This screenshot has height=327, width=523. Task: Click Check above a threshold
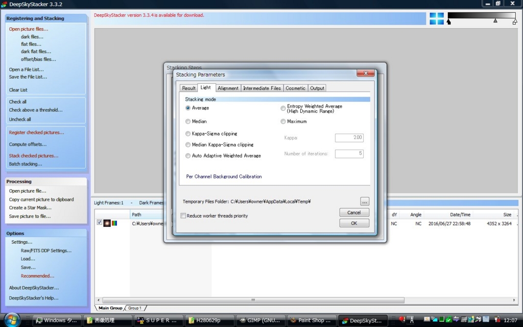coord(36,110)
